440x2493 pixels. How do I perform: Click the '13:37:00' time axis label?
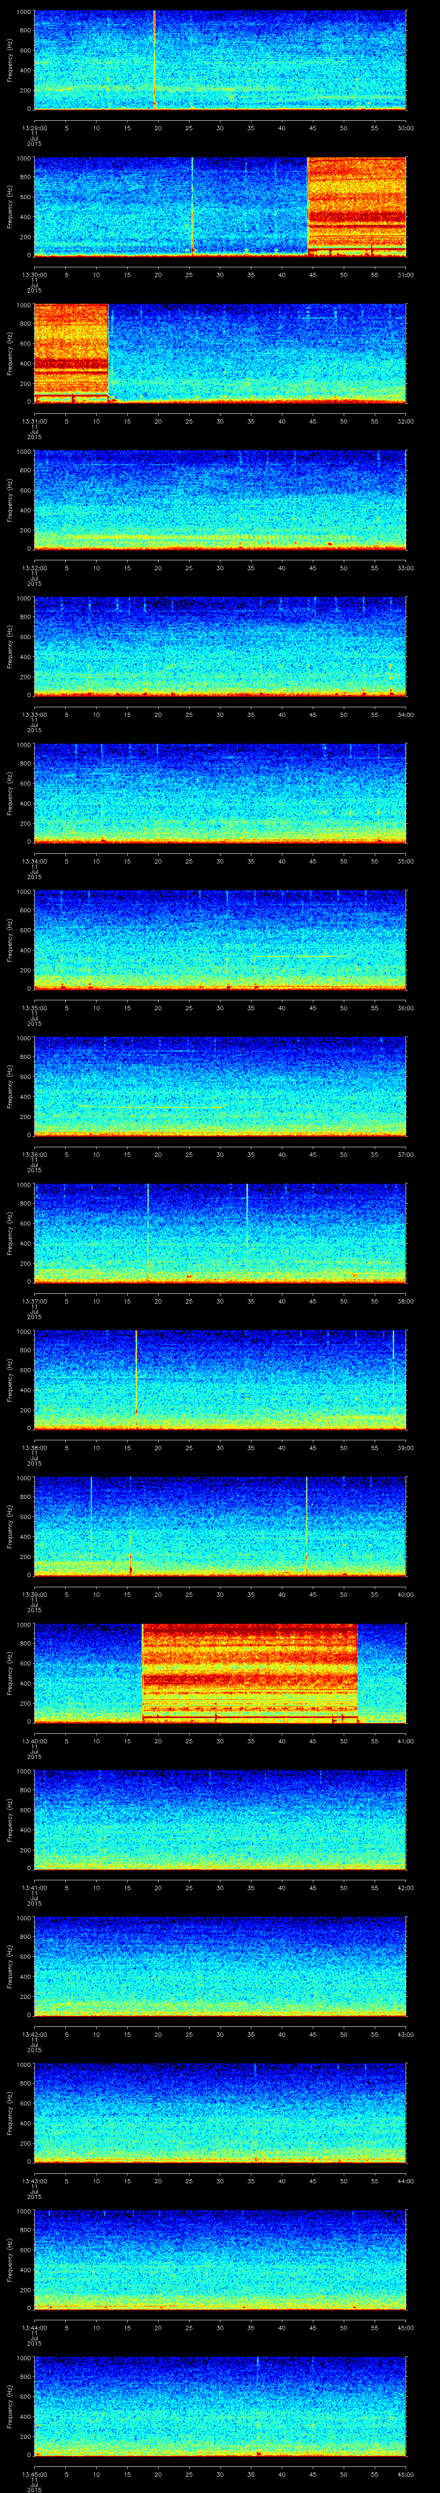click(x=34, y=1301)
